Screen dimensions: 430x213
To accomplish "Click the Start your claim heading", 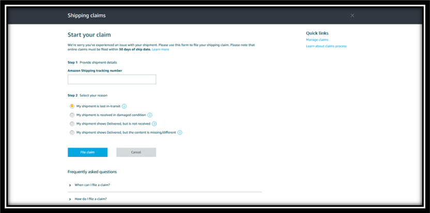I will pyautogui.click(x=89, y=35).
